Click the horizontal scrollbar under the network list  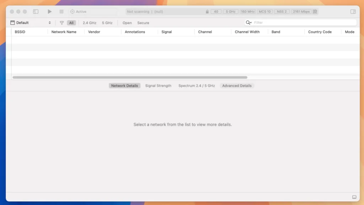click(x=130, y=77)
